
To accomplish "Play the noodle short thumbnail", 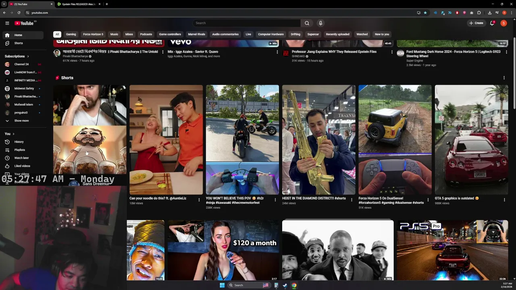I will pos(166,140).
